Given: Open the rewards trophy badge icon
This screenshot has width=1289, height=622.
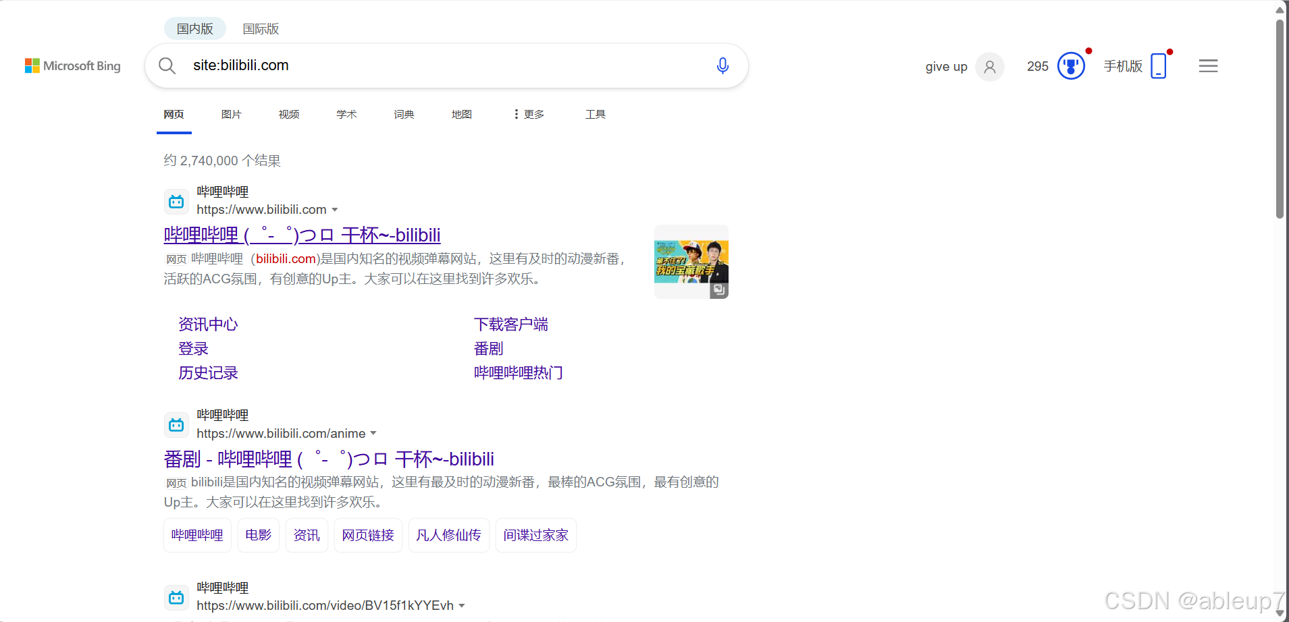Looking at the screenshot, I should [1071, 66].
